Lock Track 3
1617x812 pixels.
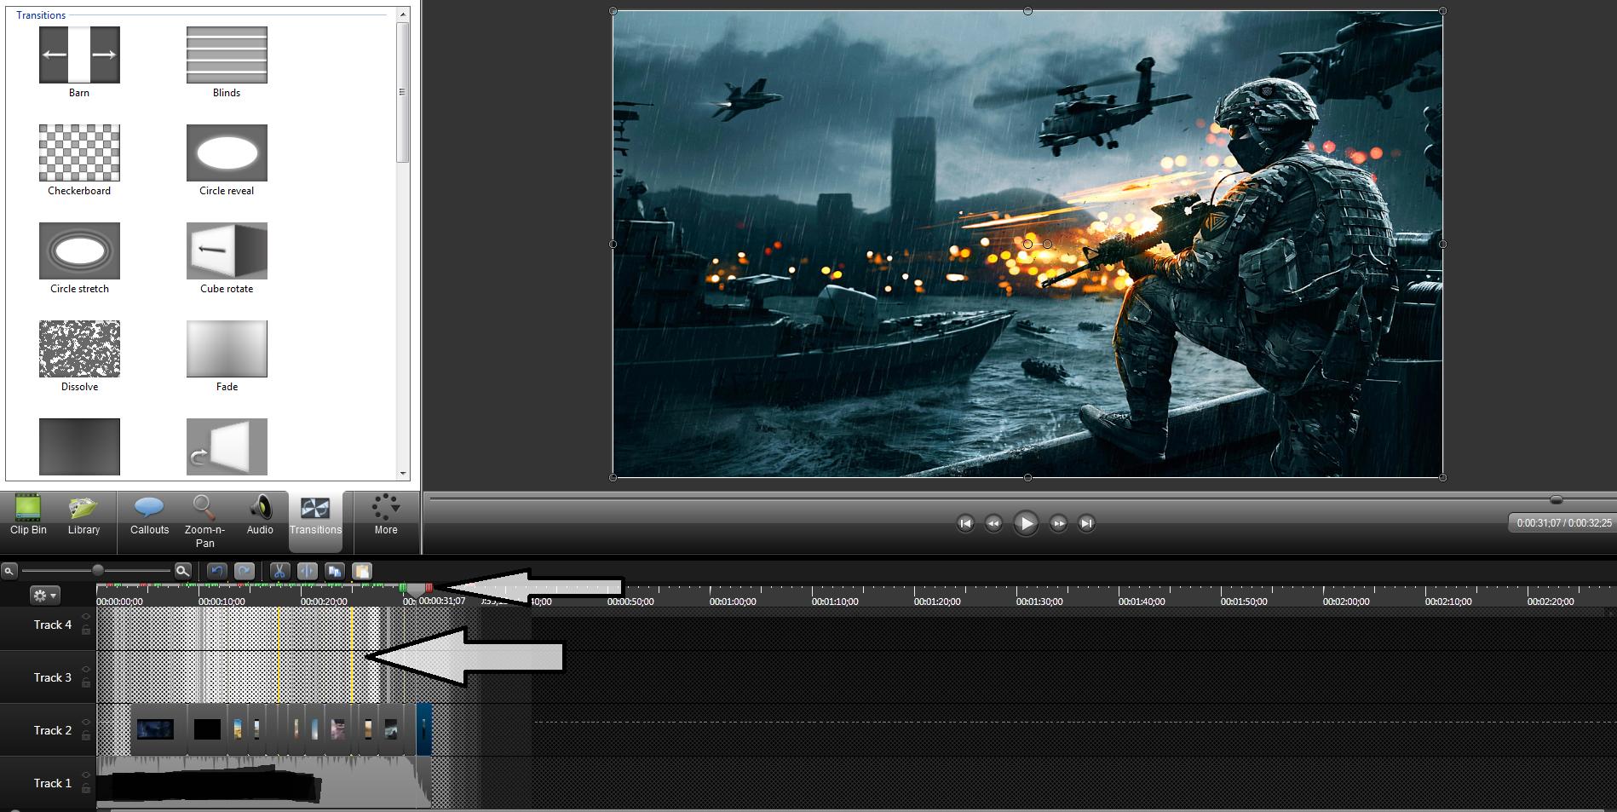(86, 682)
